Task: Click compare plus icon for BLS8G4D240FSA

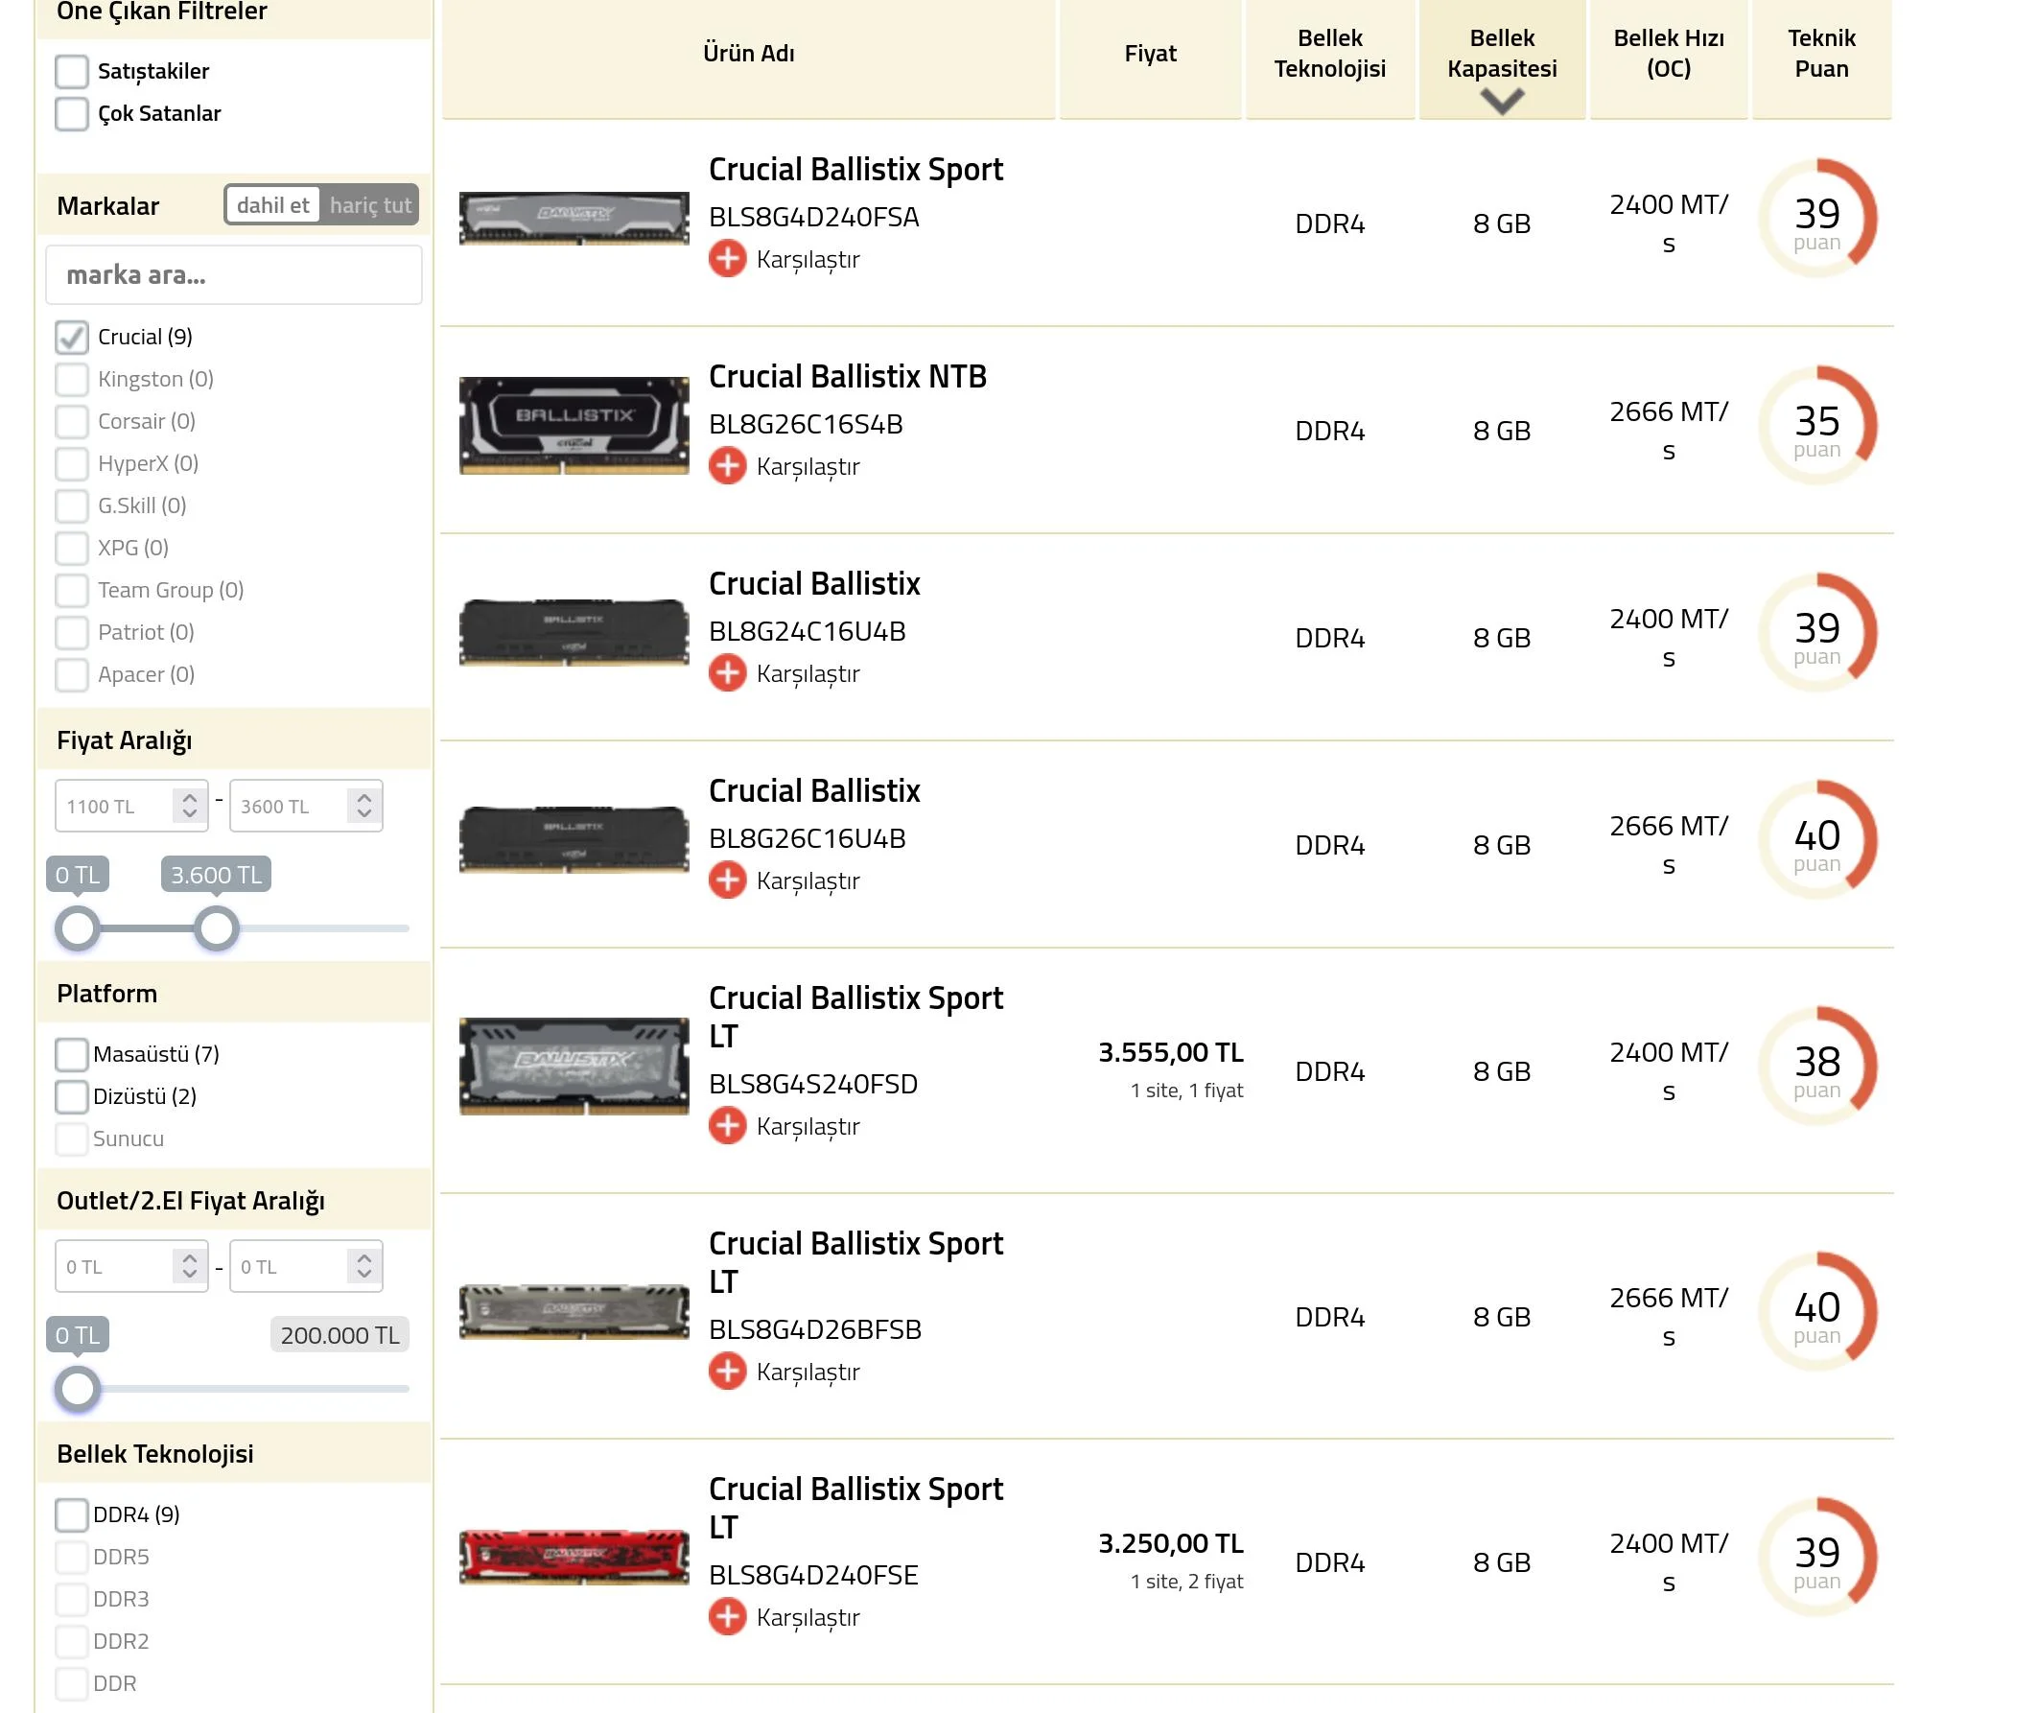Action: [x=726, y=259]
